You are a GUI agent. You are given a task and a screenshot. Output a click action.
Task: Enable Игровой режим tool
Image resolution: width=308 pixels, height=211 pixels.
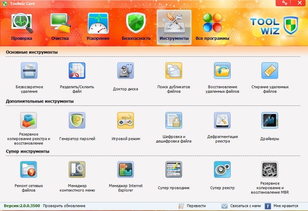[125, 121]
